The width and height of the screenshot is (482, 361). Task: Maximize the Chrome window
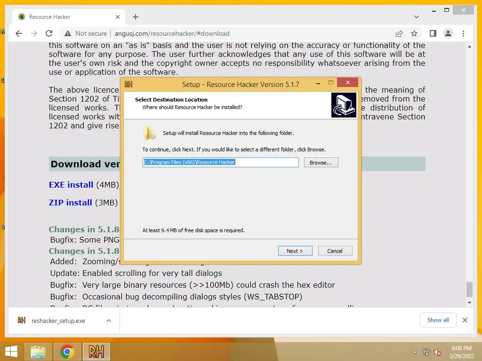click(x=447, y=10)
